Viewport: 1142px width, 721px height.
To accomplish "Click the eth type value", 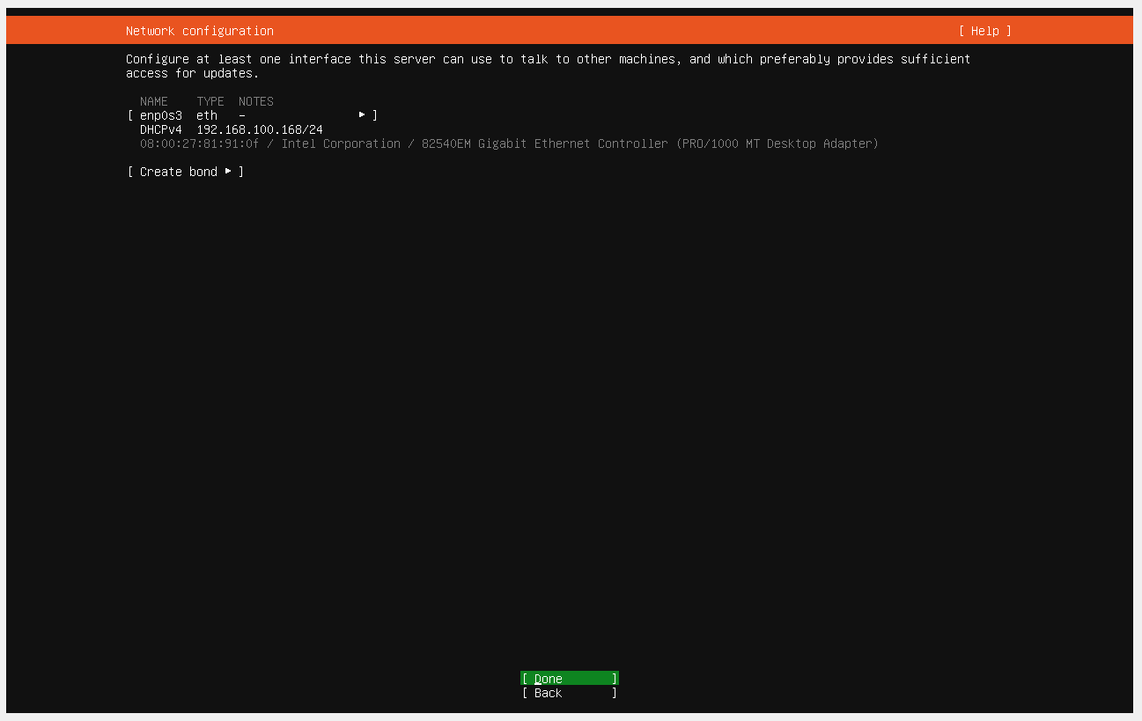I will (207, 115).
